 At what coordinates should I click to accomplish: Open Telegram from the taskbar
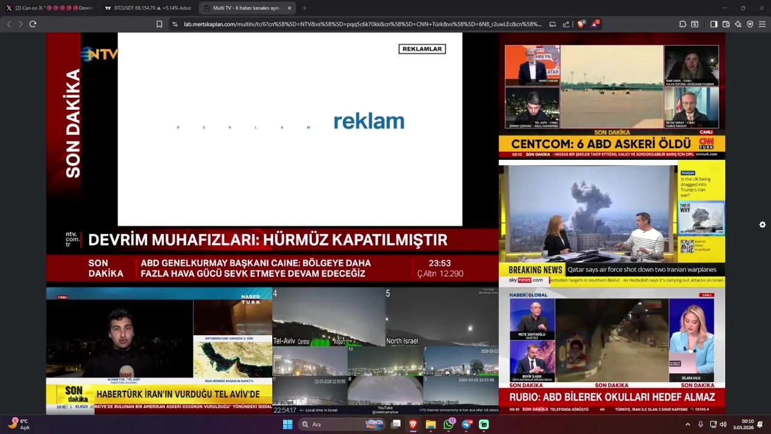[x=467, y=424]
